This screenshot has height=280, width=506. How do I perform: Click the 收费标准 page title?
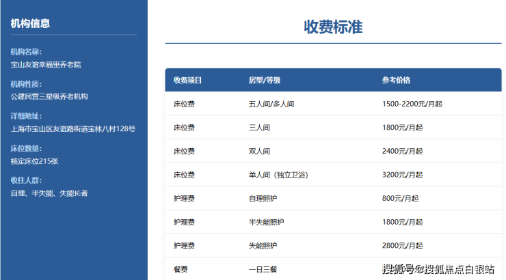333,27
